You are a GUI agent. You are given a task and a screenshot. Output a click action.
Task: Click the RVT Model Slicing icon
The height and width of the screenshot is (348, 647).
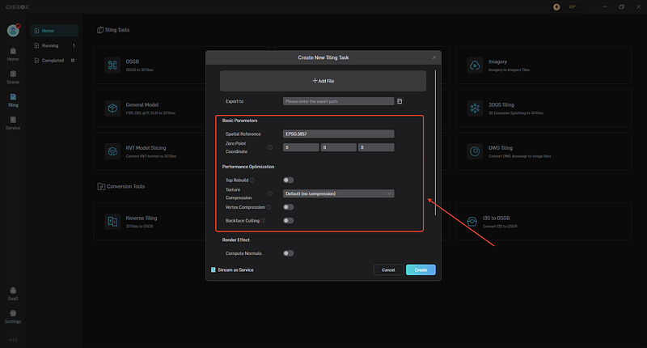[x=112, y=151]
